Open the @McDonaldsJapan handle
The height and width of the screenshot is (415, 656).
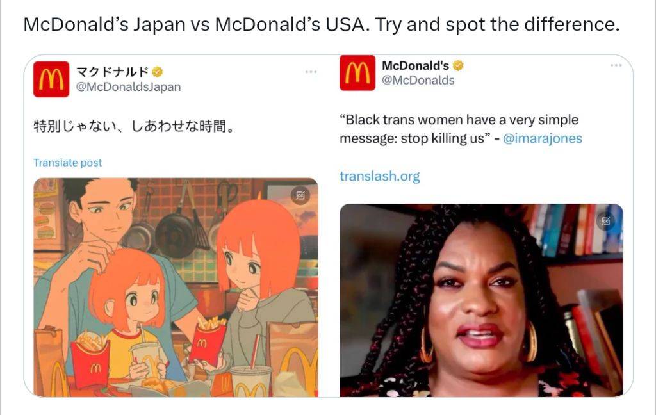tap(128, 87)
